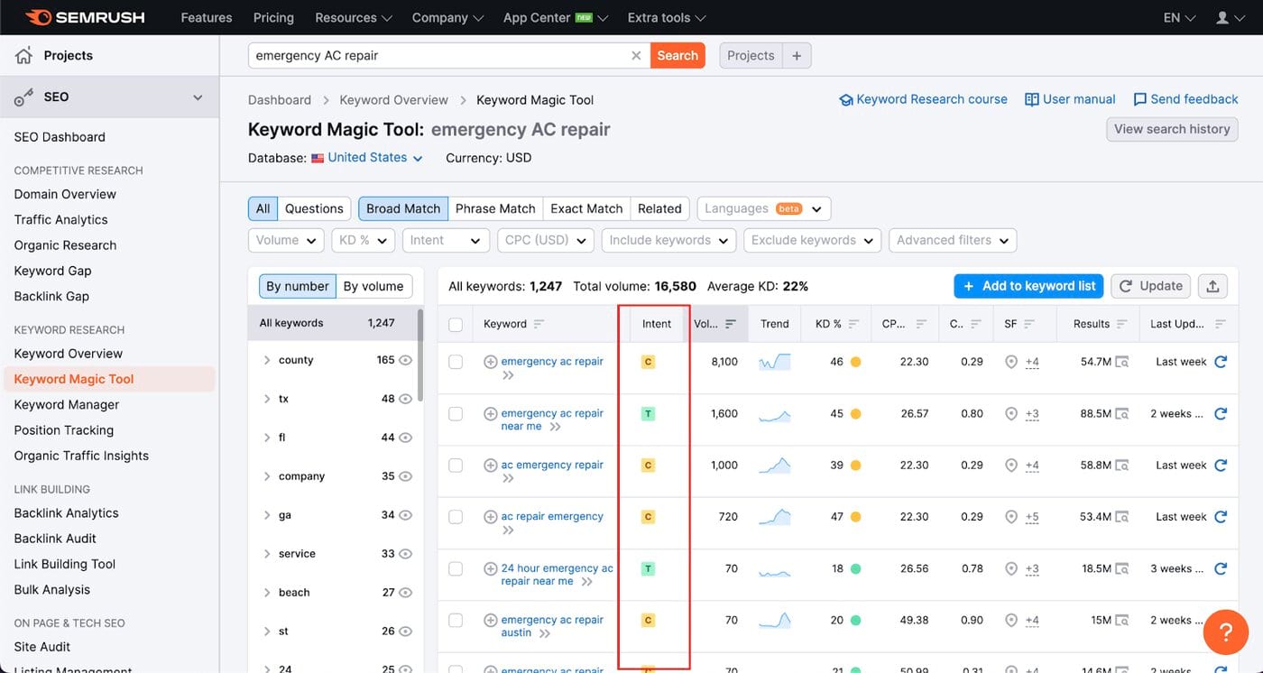Open the Extra tools menu

[x=667, y=18]
